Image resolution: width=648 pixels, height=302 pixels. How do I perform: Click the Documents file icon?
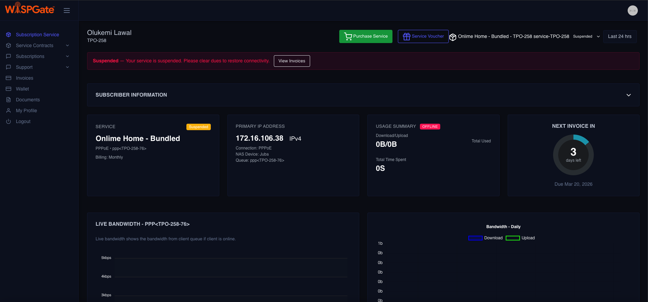(x=8, y=100)
